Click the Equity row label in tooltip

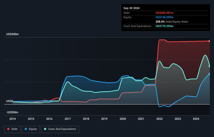click(127, 17)
